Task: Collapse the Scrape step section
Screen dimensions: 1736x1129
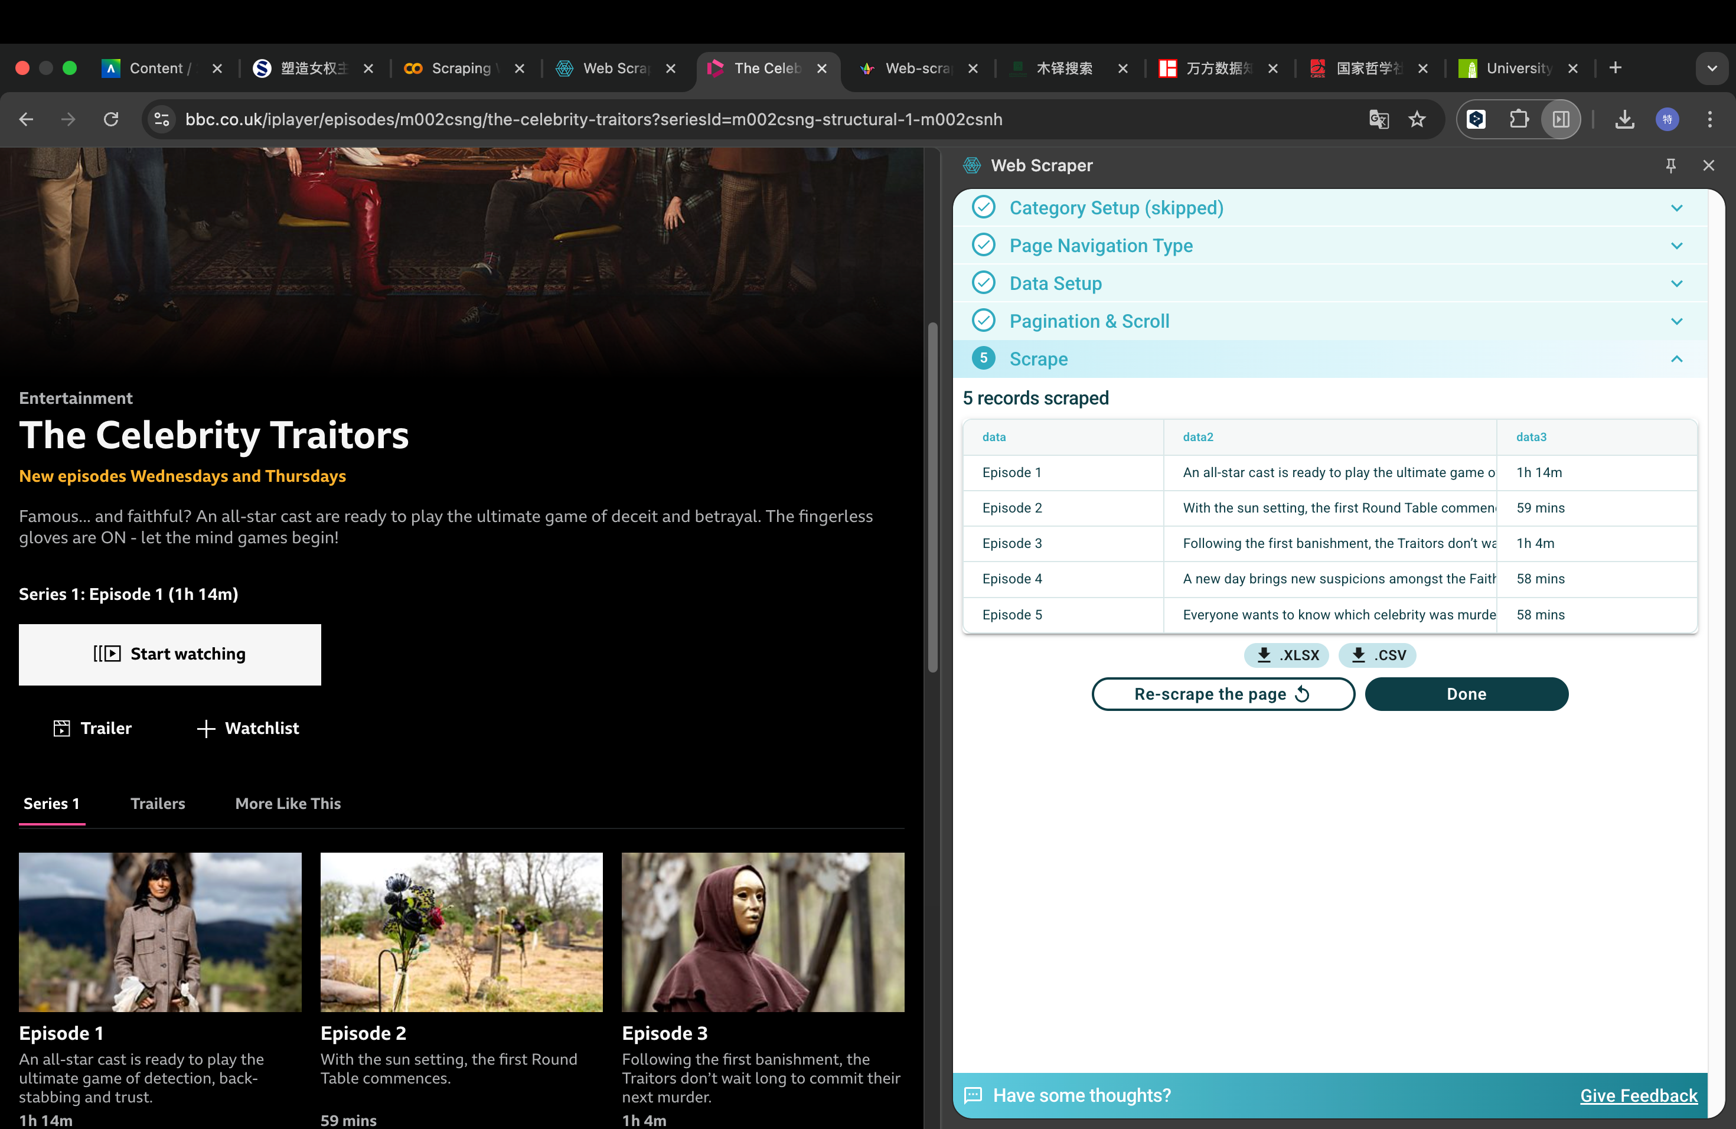Action: 1676,359
